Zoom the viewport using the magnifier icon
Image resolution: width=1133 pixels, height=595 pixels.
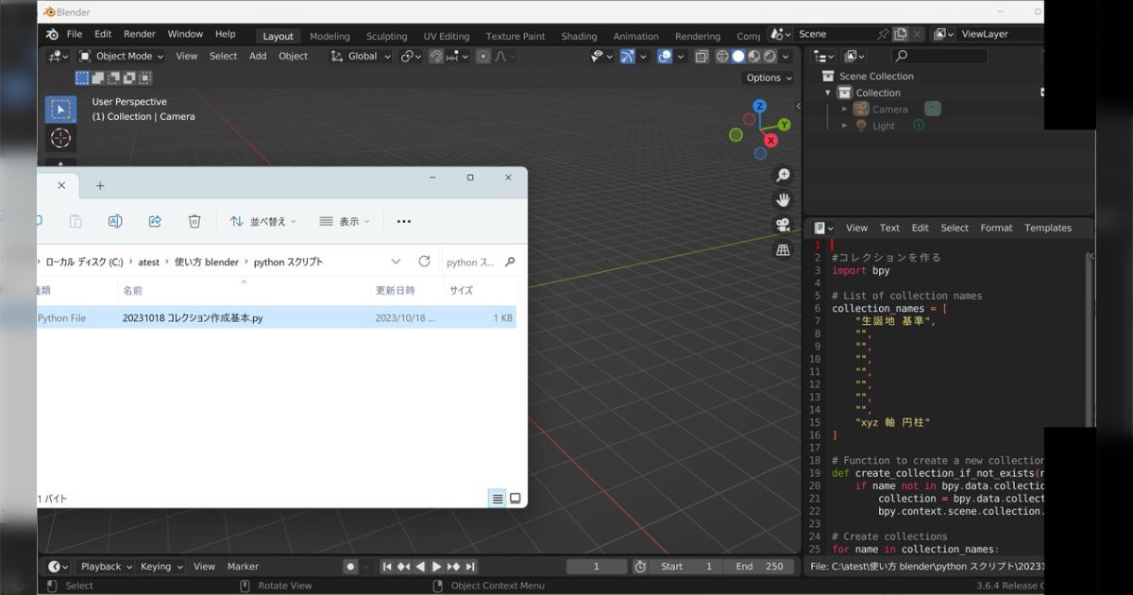click(783, 174)
